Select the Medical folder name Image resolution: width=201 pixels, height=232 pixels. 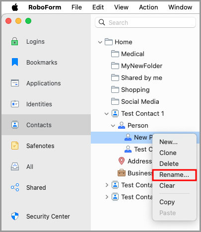coord(133,54)
